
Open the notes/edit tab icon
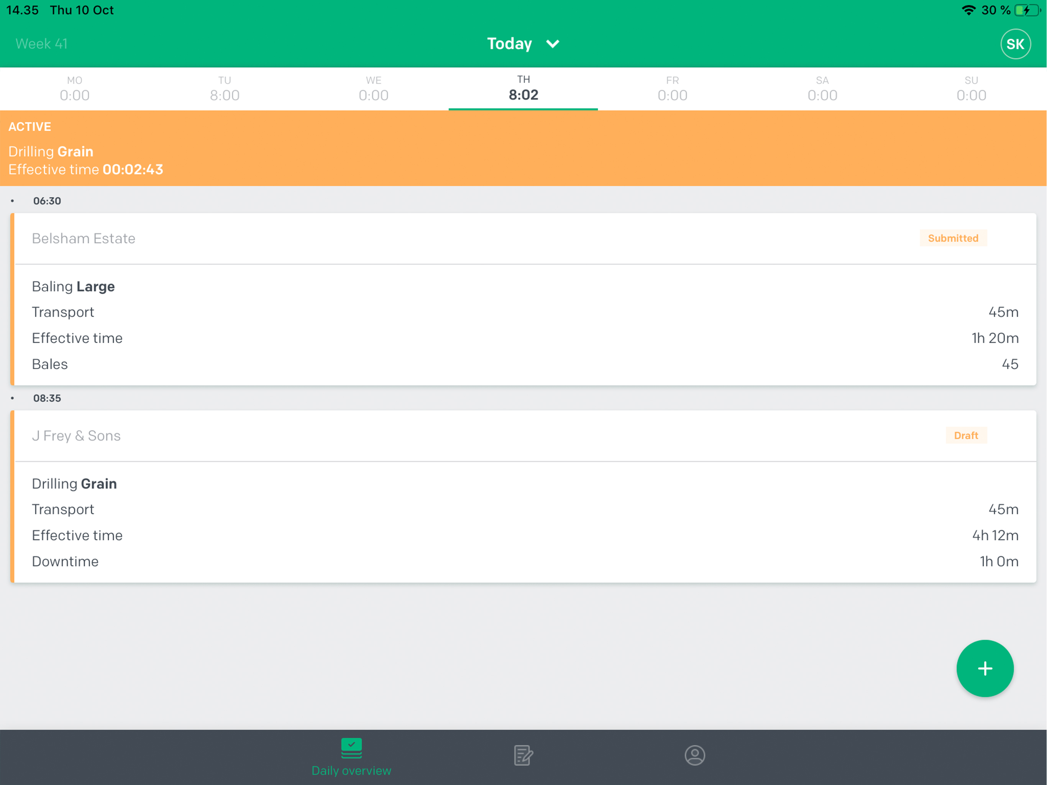click(x=523, y=755)
